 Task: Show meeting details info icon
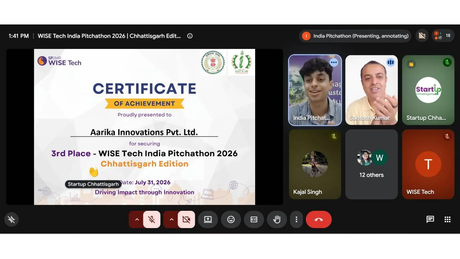point(190,36)
